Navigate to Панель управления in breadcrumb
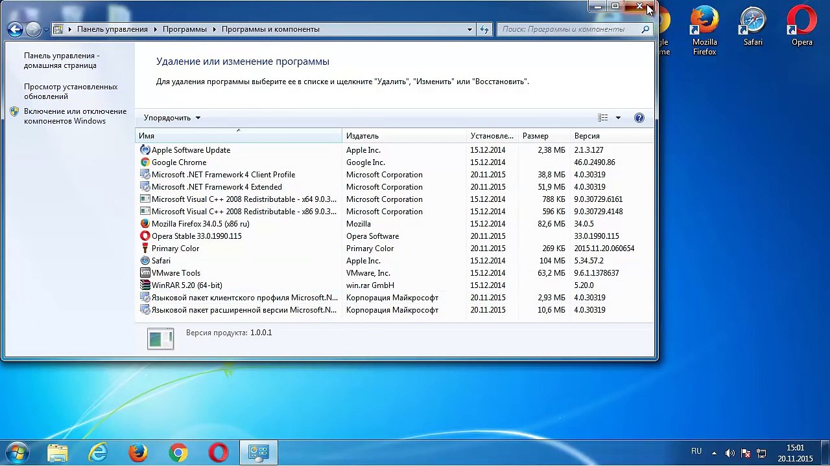Image resolution: width=830 pixels, height=466 pixels. 112,29
